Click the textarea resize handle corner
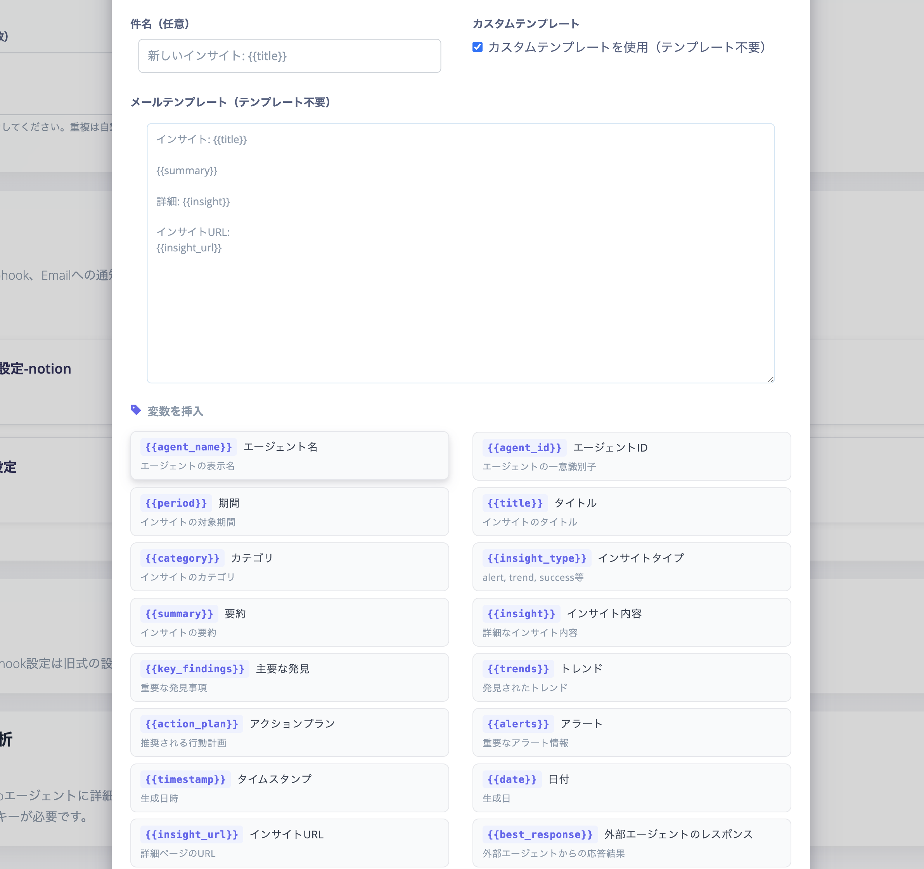The image size is (924, 869). [771, 379]
